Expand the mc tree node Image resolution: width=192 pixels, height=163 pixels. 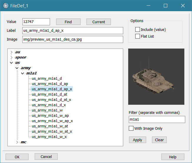click(17, 142)
